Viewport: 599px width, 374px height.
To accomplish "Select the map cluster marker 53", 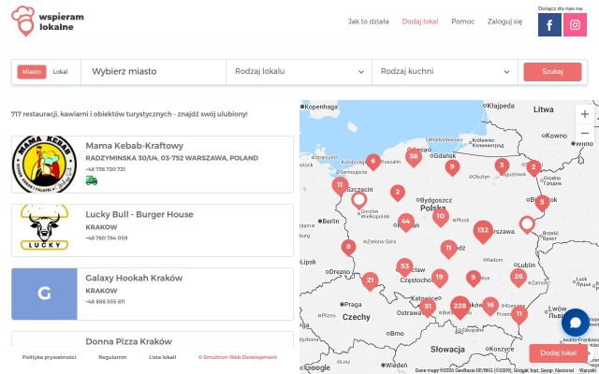I will 404,267.
